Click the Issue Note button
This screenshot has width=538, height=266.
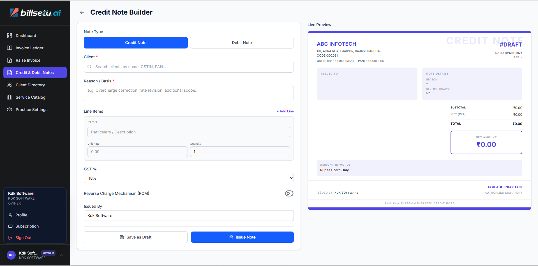[x=242, y=237]
